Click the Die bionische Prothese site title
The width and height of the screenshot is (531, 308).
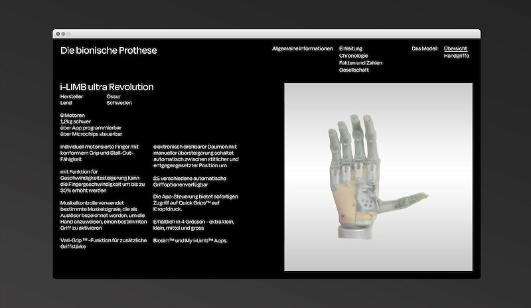tap(109, 50)
